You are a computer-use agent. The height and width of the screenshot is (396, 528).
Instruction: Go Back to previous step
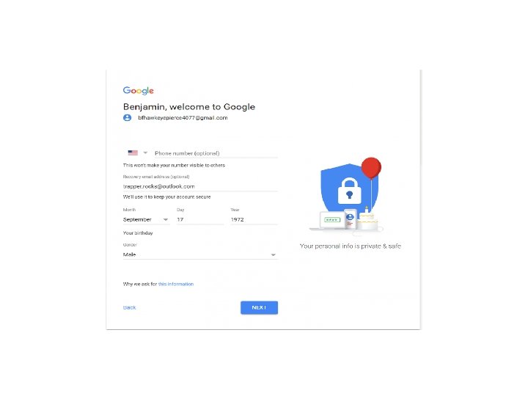coord(130,308)
